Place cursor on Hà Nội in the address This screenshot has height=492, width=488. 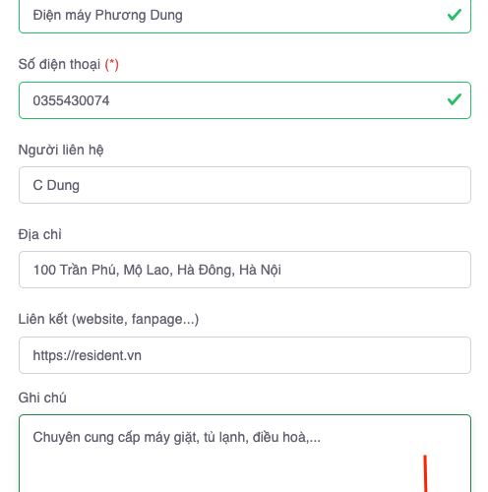pos(260,270)
